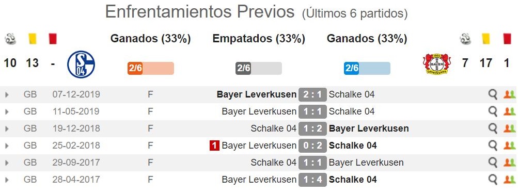This screenshot has height=194, width=518.
Task: Expand the 19-12-2018 match row arrow
Action: (x=7, y=128)
